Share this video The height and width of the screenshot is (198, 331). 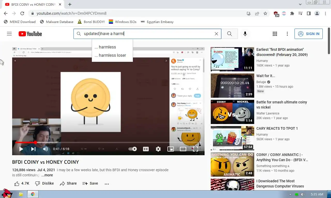coord(68,183)
